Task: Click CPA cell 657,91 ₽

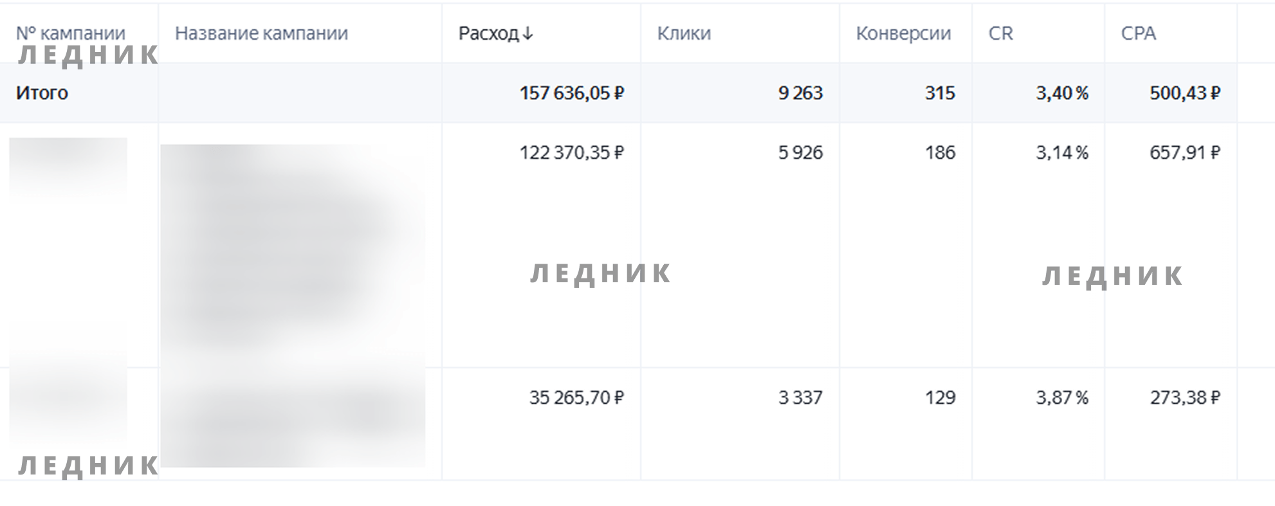Action: click(1185, 152)
